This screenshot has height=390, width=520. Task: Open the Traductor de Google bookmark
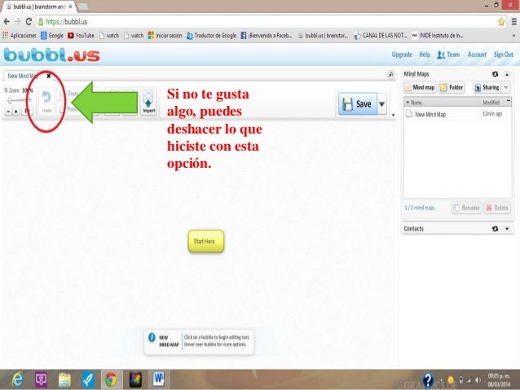click(211, 36)
